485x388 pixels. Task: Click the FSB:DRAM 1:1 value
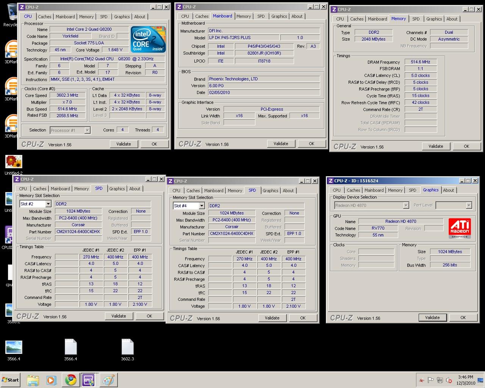[x=421, y=69]
